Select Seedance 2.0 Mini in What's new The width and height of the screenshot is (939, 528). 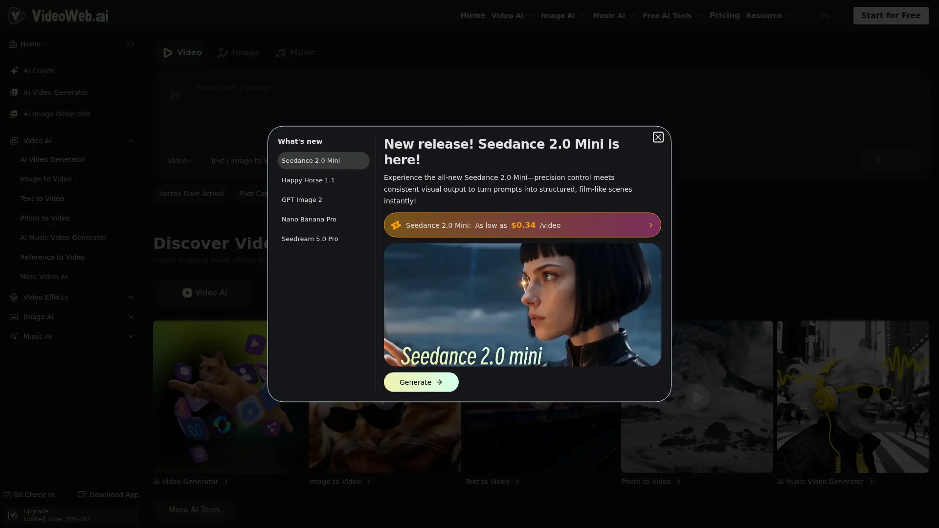(323, 160)
